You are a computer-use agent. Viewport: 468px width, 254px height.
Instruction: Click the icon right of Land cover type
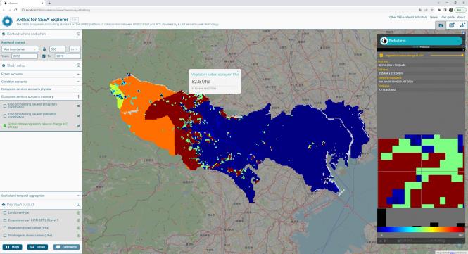[x=78, y=212]
